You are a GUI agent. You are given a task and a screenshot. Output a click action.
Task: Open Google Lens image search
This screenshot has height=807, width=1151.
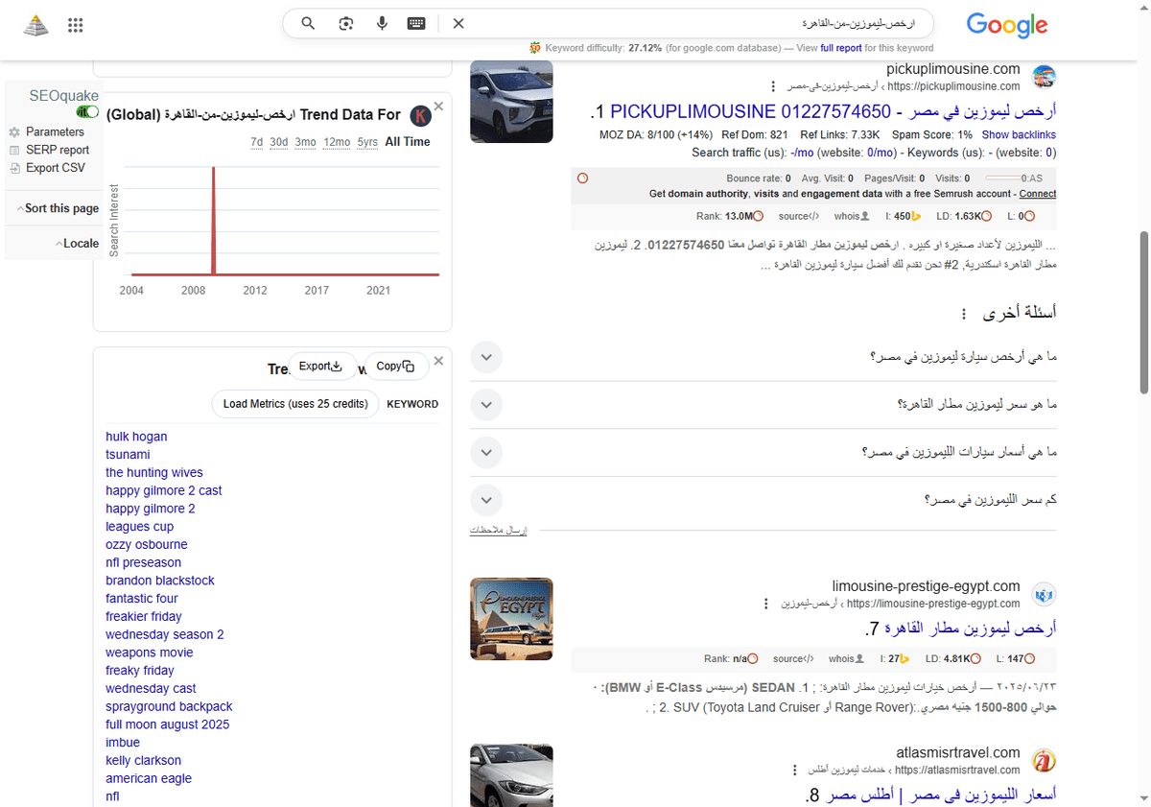[x=345, y=23]
